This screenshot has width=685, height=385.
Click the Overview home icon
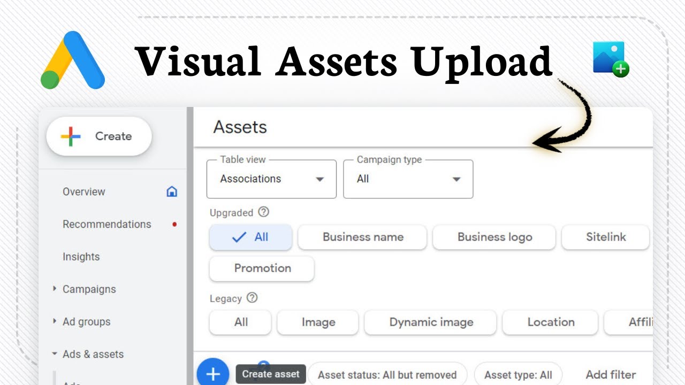(172, 191)
